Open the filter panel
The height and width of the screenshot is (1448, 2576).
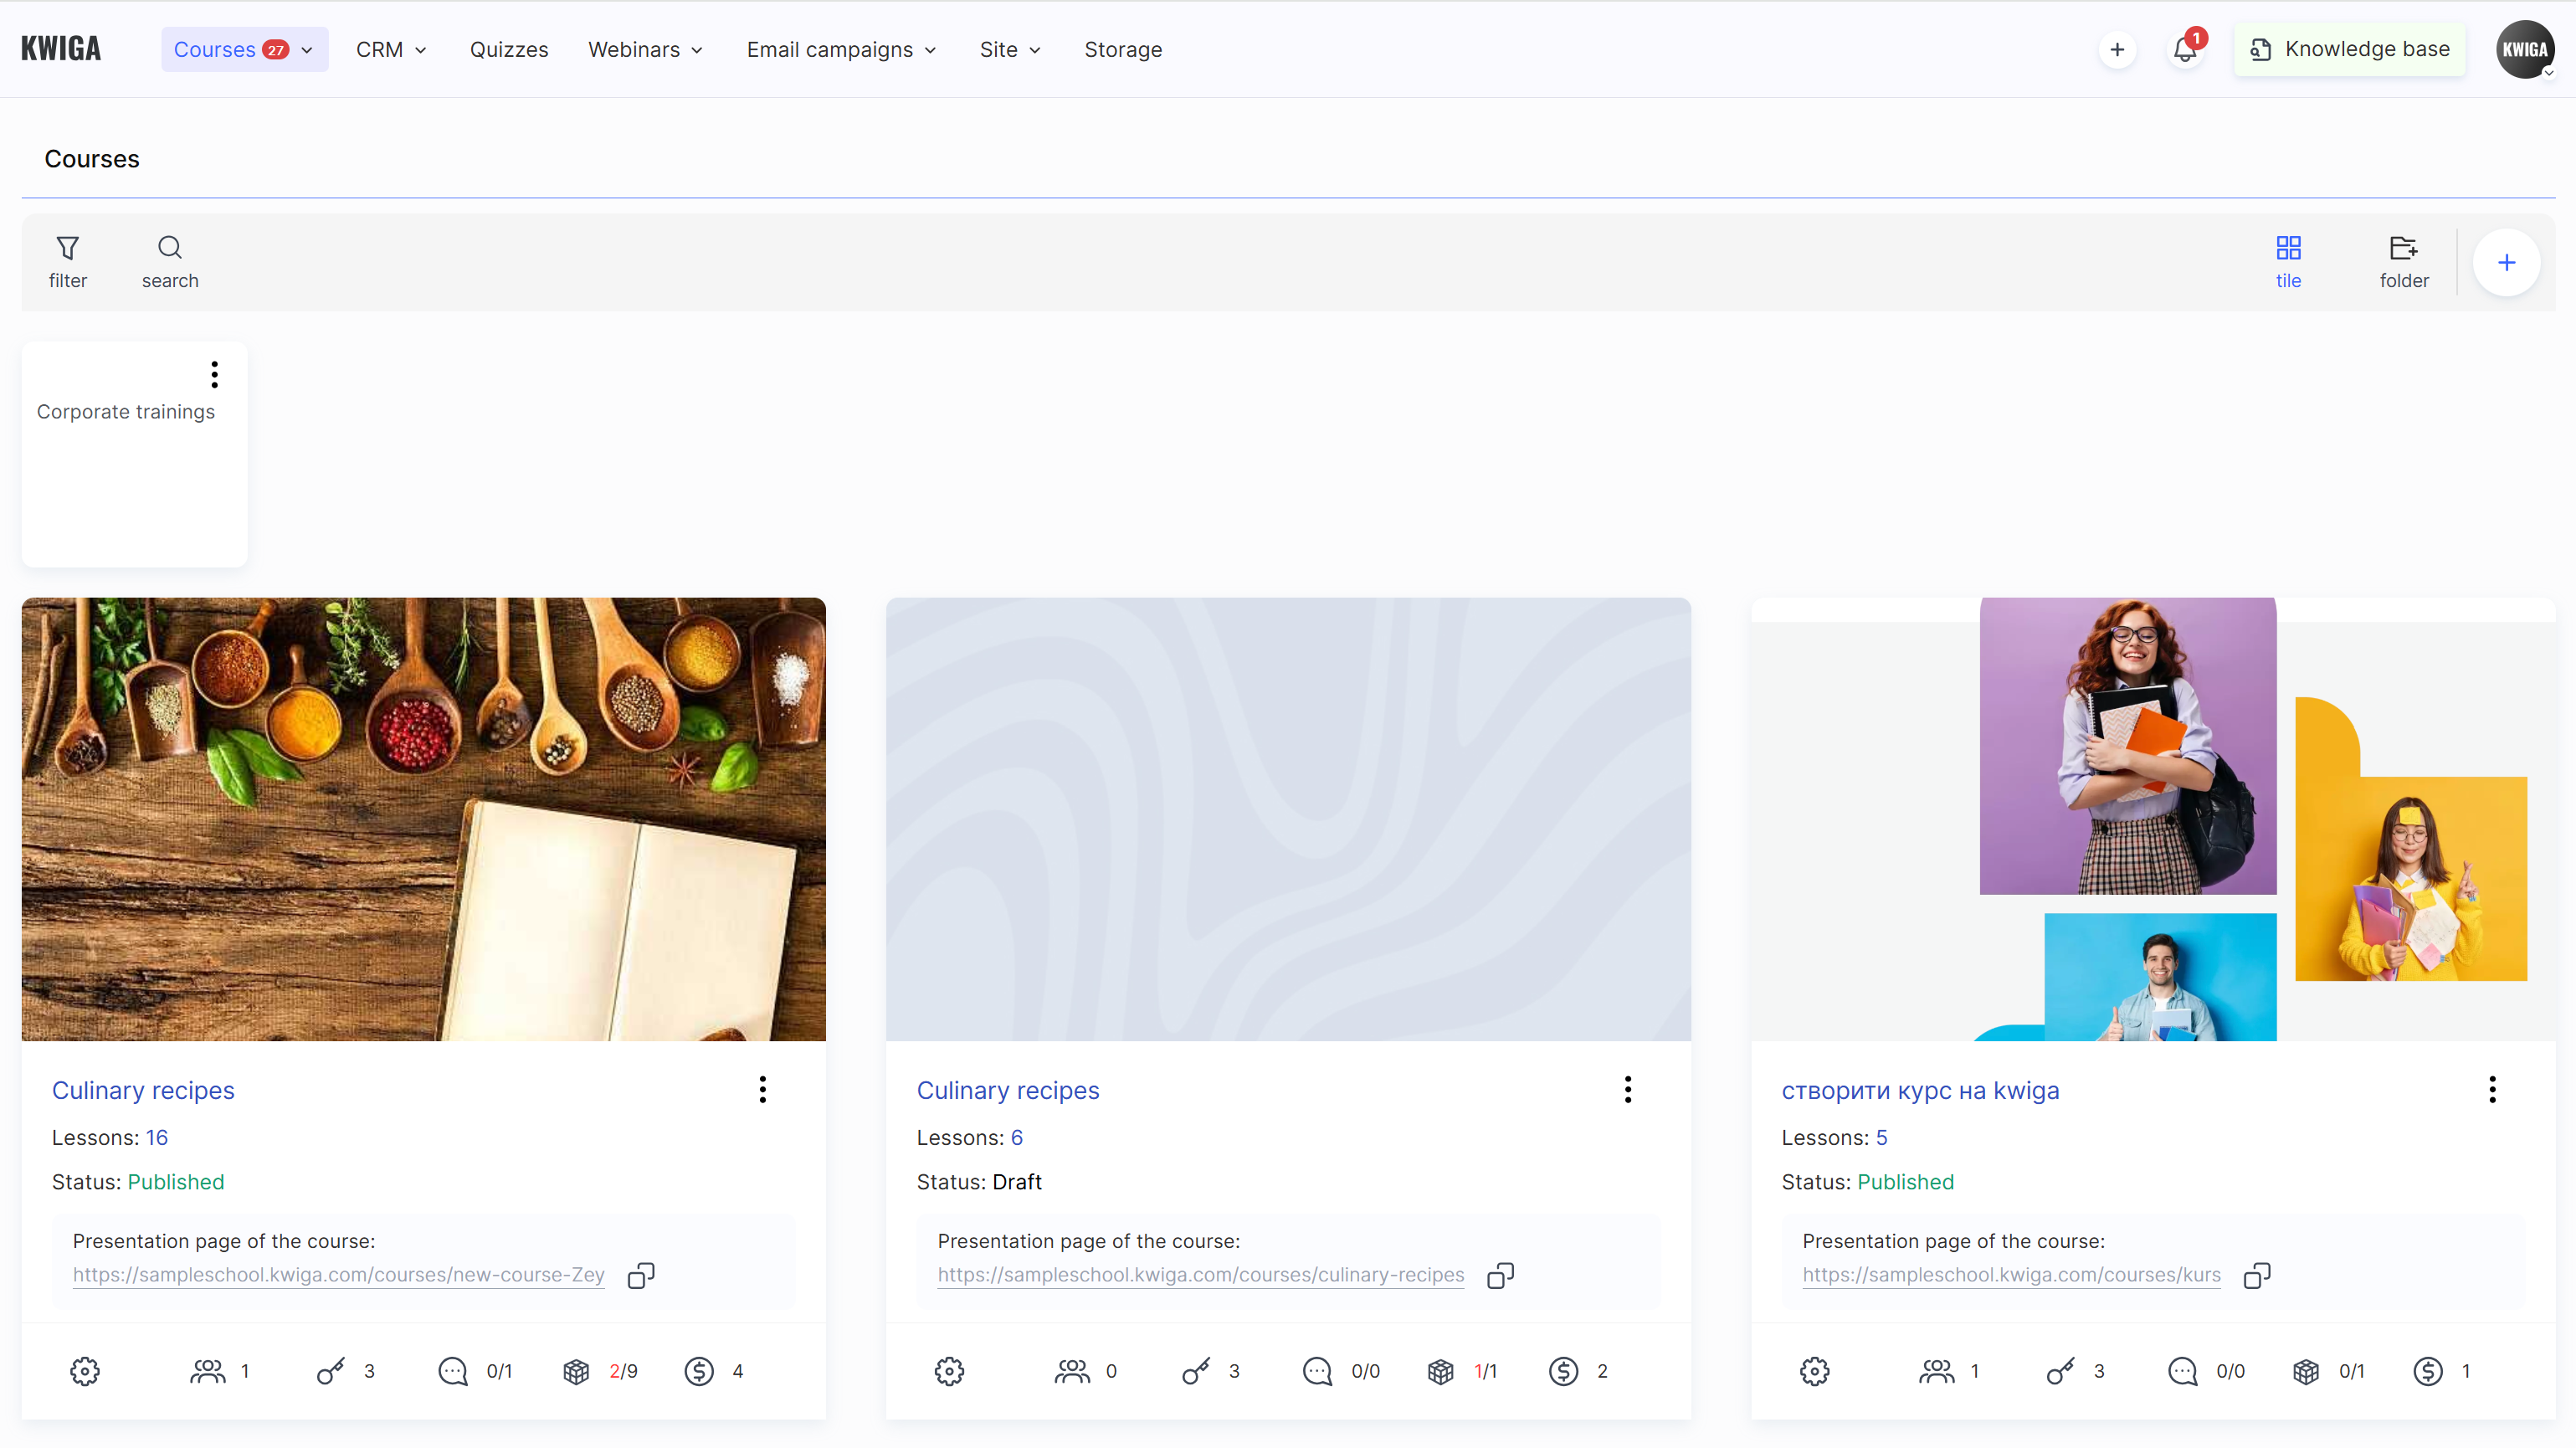67,260
